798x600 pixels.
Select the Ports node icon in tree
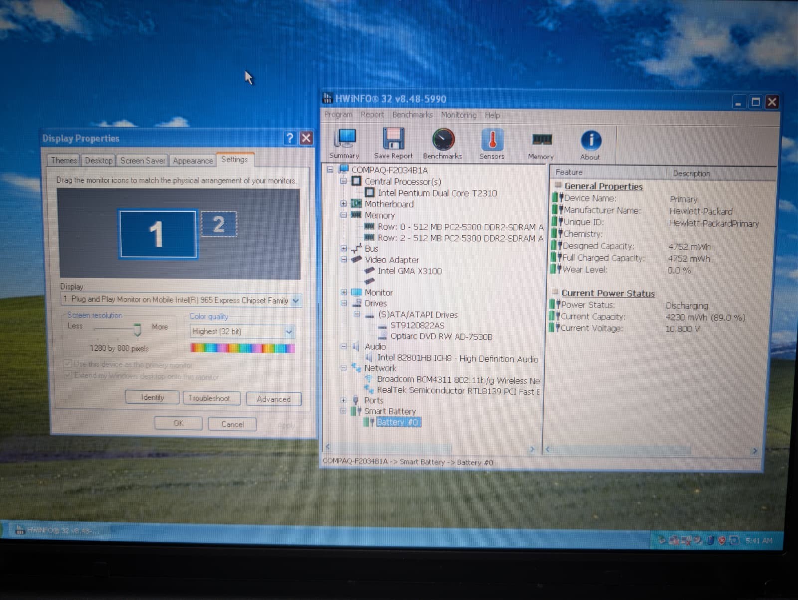(356, 400)
